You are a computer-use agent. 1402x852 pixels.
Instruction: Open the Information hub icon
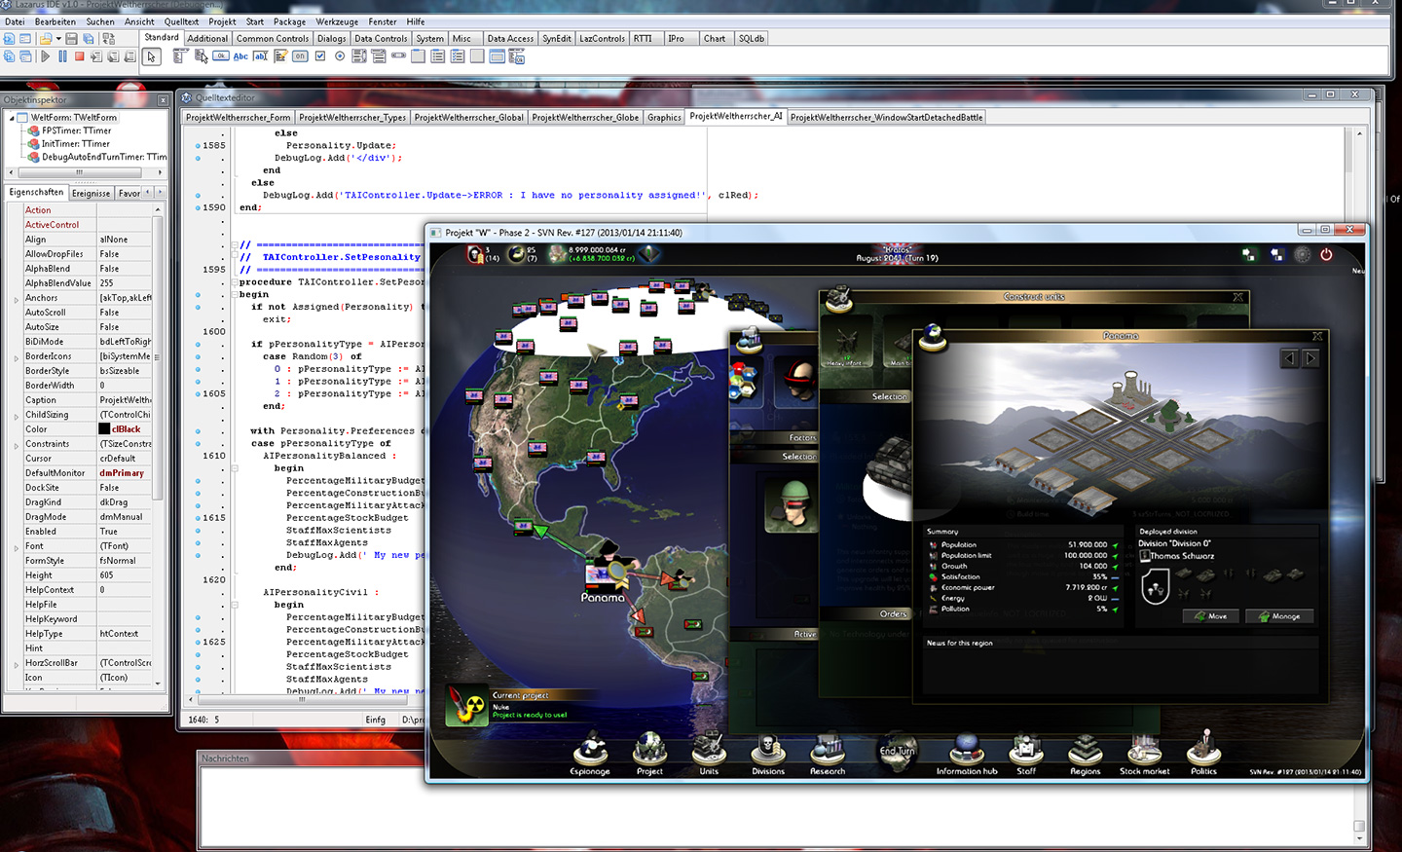coord(967,752)
